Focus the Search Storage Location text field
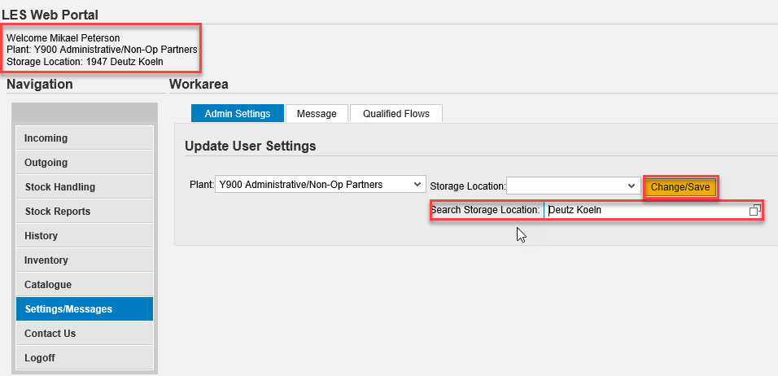Image resolution: width=778 pixels, height=376 pixels. pyautogui.click(x=646, y=210)
